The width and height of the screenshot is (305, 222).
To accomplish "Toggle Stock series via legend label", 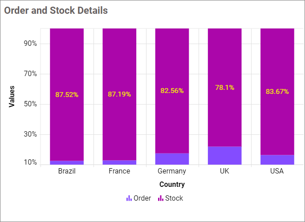I will 174,198.
